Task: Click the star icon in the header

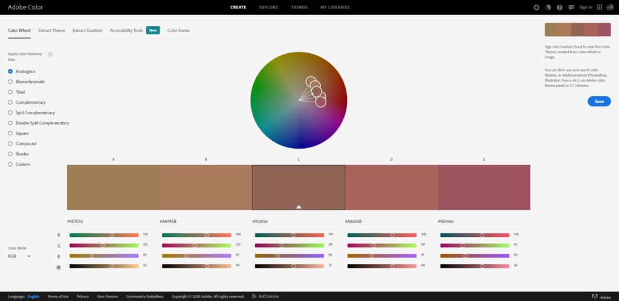Action: click(536, 7)
